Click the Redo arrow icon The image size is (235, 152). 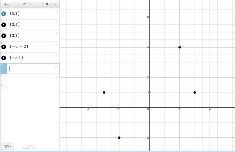[x=30, y=4]
